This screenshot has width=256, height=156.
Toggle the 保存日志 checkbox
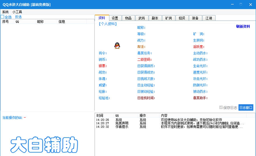click(221, 107)
